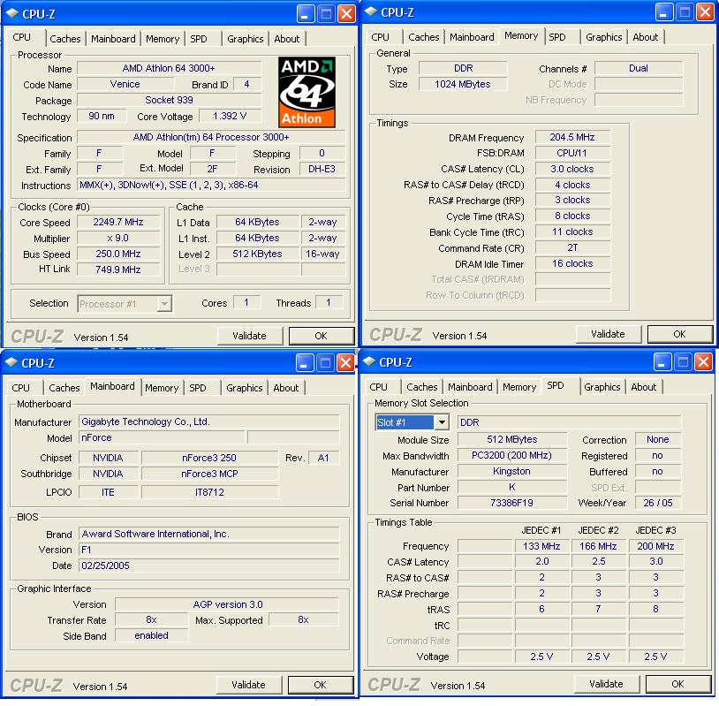This screenshot has height=706, width=719.
Task: Click Validate in the Memory window
Action: [608, 334]
